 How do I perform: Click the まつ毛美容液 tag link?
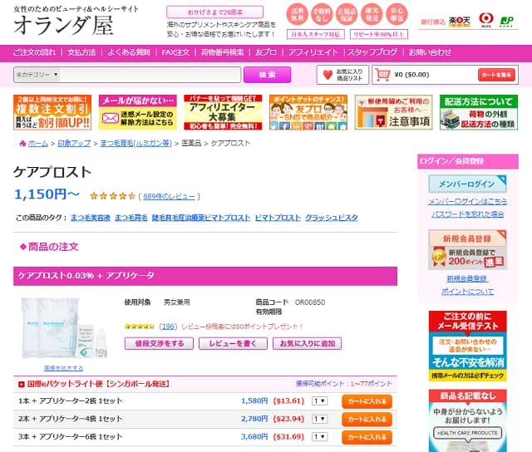point(91,218)
